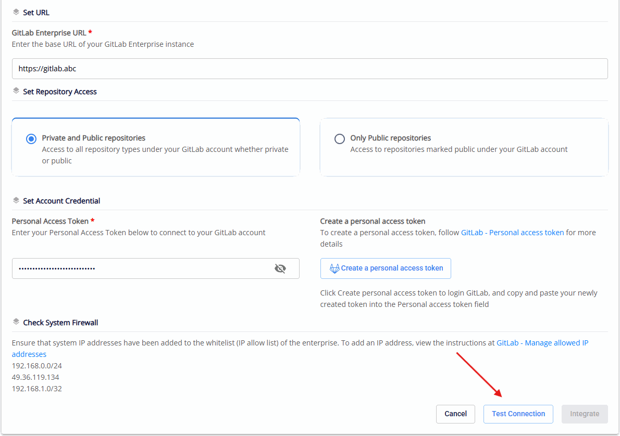Image resolution: width=620 pixels, height=436 pixels.
Task: Click the Personal Access Token label
Action: 50,221
